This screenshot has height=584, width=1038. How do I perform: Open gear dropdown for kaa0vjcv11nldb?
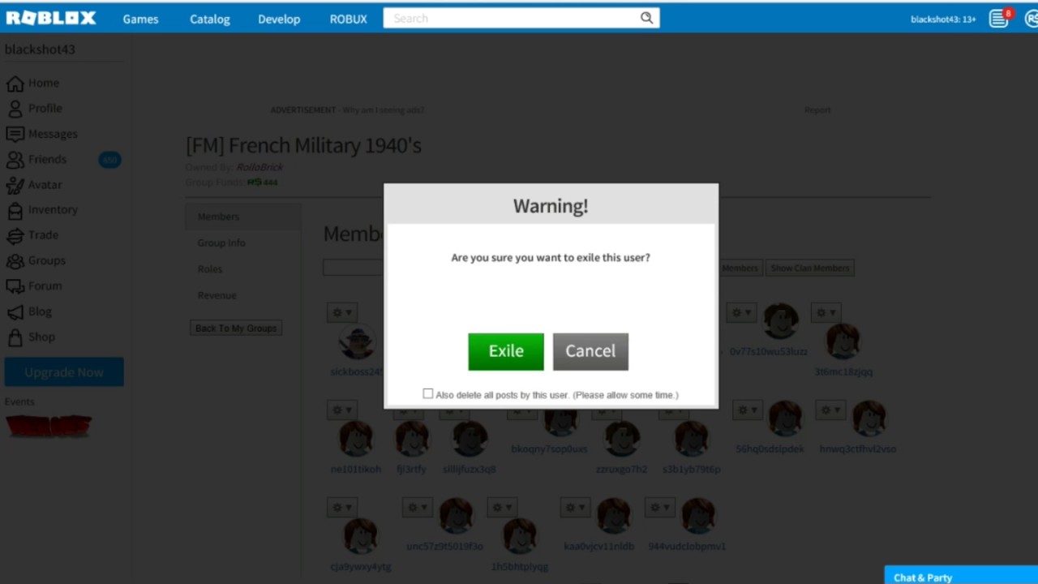click(575, 507)
